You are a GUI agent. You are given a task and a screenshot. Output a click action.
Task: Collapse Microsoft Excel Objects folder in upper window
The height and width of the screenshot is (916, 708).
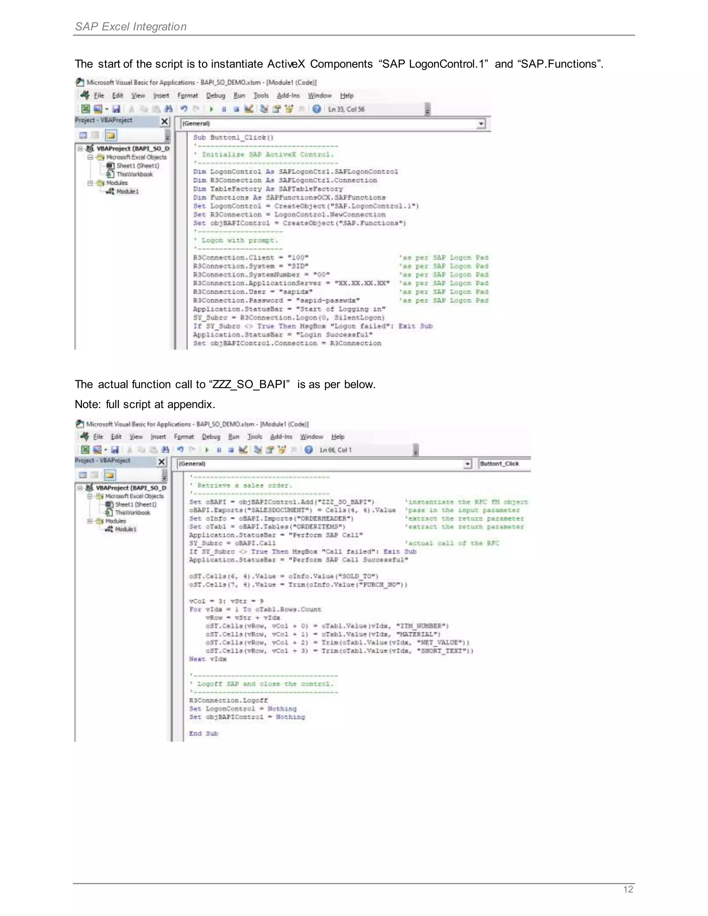pyautogui.click(x=90, y=157)
